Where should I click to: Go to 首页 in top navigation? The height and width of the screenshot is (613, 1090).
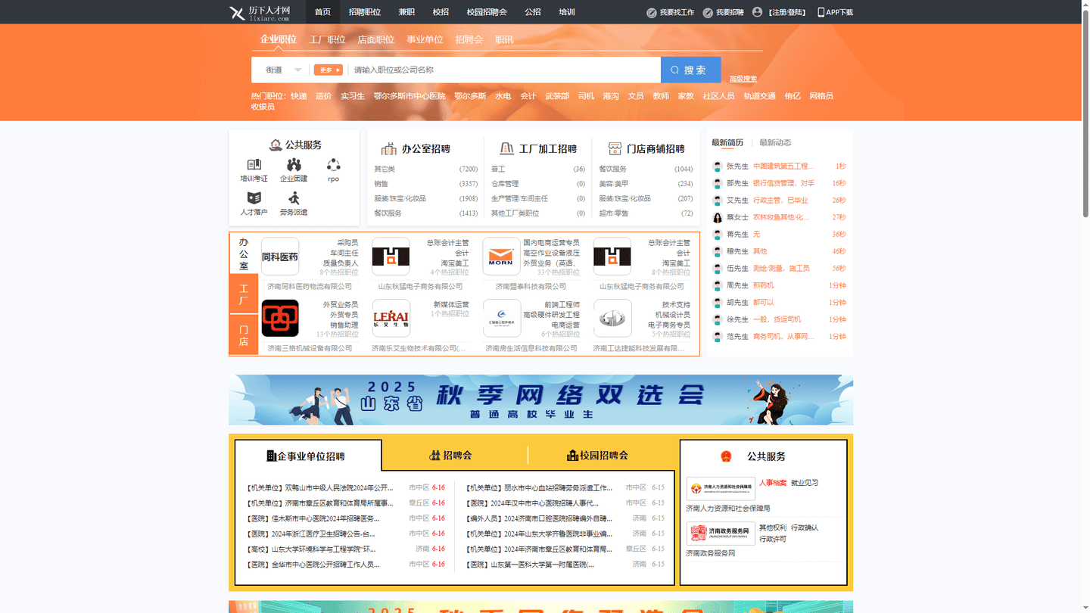(323, 12)
